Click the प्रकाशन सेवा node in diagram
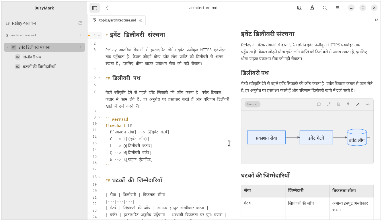This screenshot has height=221, width=382. 266,137
